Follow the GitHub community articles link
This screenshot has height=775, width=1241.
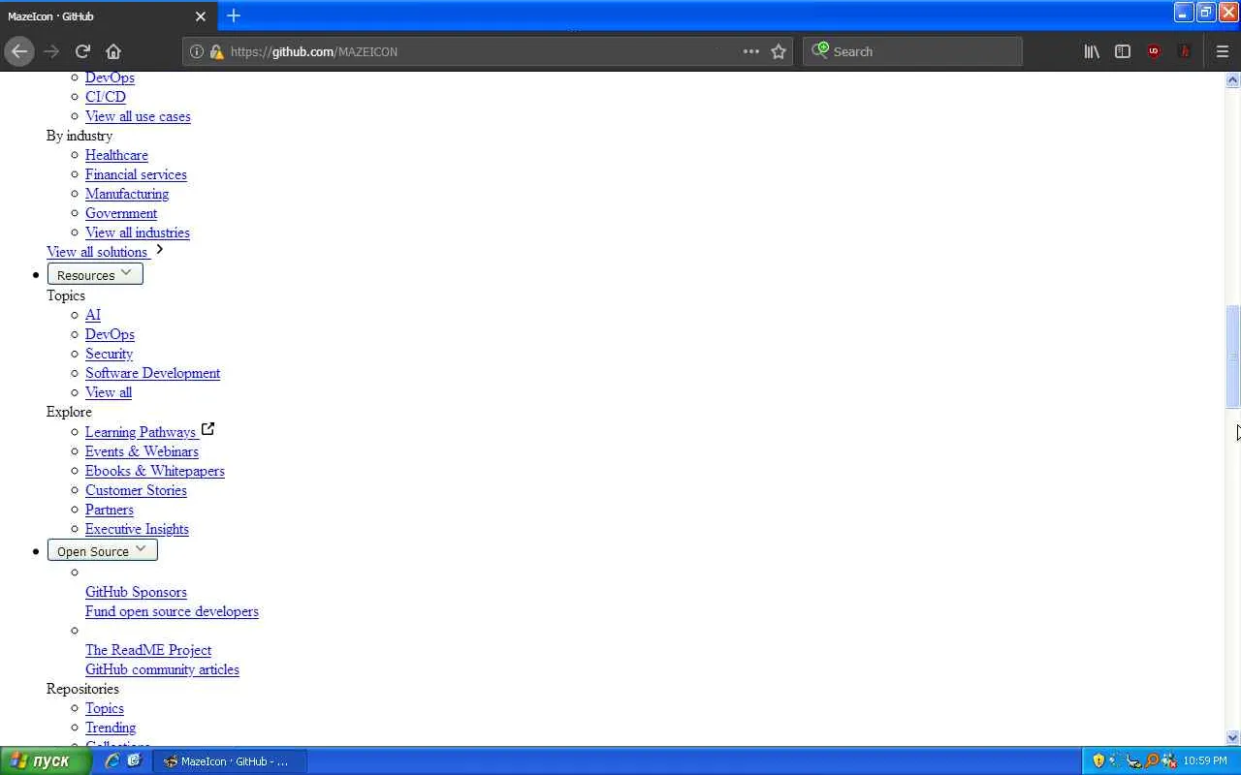[x=162, y=669]
